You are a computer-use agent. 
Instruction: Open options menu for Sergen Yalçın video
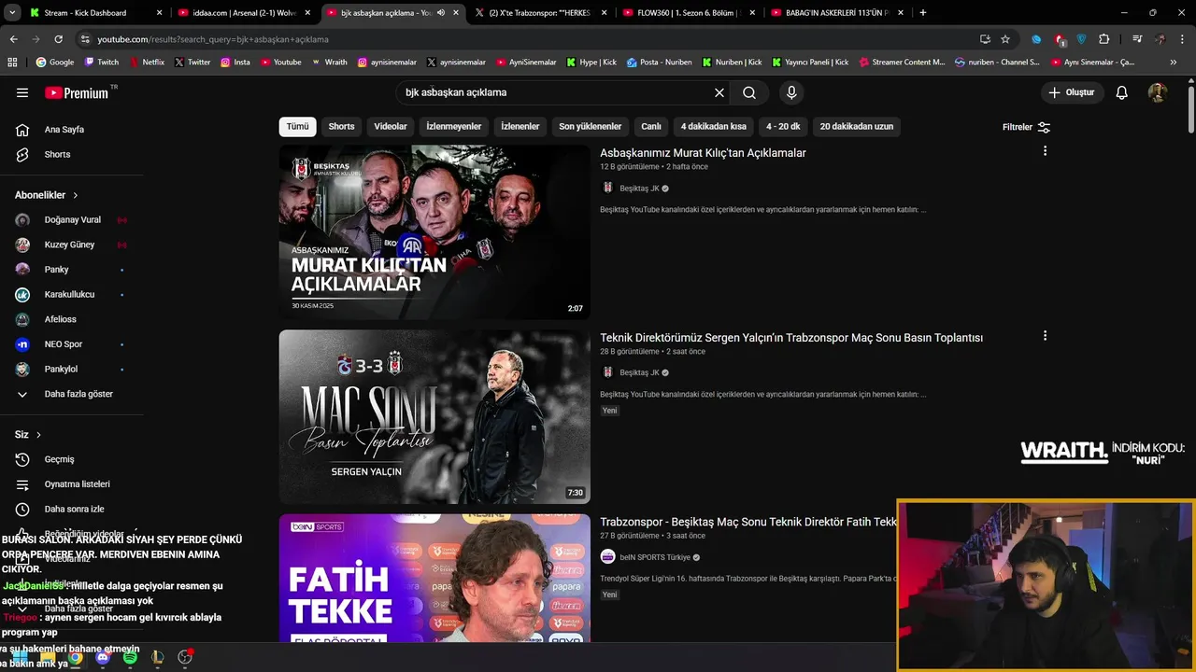point(1045,336)
